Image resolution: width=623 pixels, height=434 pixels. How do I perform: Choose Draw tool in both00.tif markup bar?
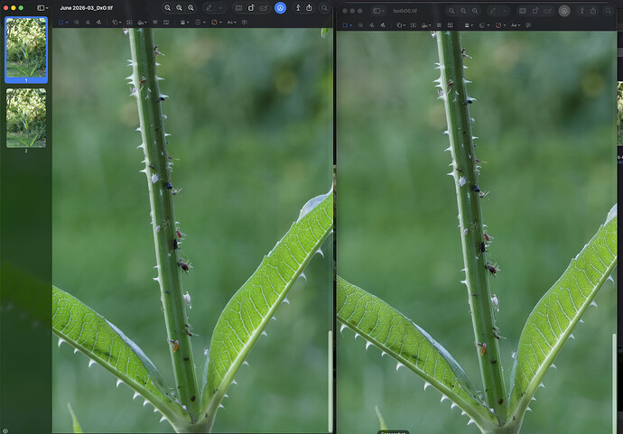[383, 25]
